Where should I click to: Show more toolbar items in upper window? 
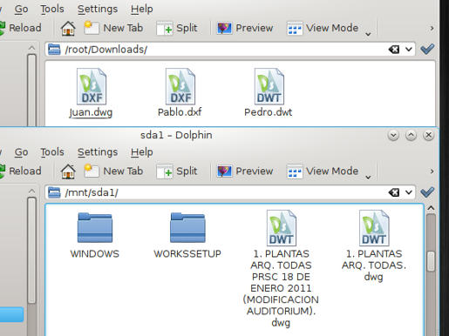click(x=432, y=28)
